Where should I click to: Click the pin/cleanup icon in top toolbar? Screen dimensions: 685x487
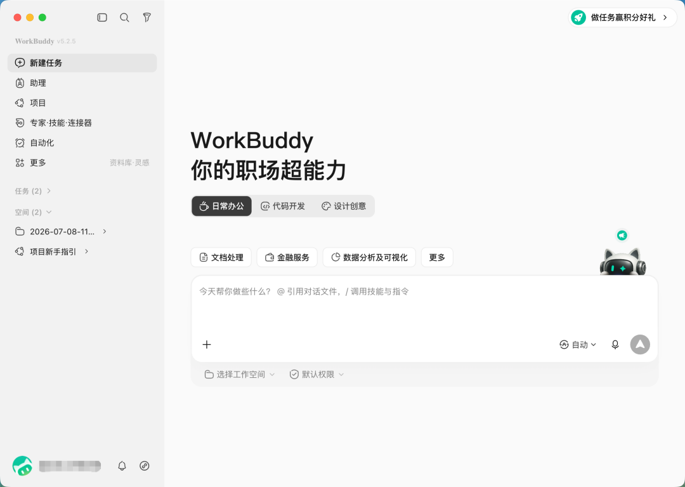tap(147, 18)
